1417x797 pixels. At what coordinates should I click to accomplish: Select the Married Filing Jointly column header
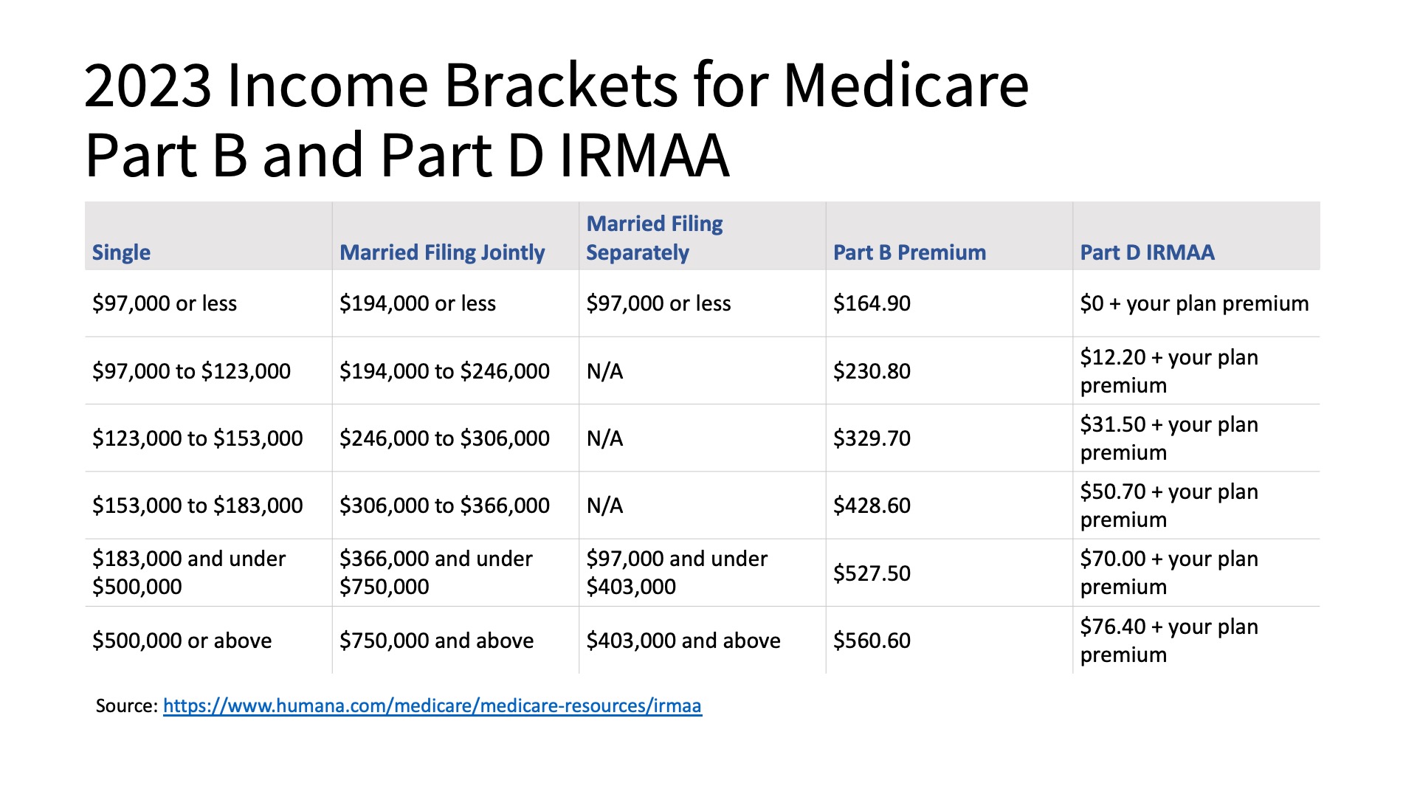441,252
